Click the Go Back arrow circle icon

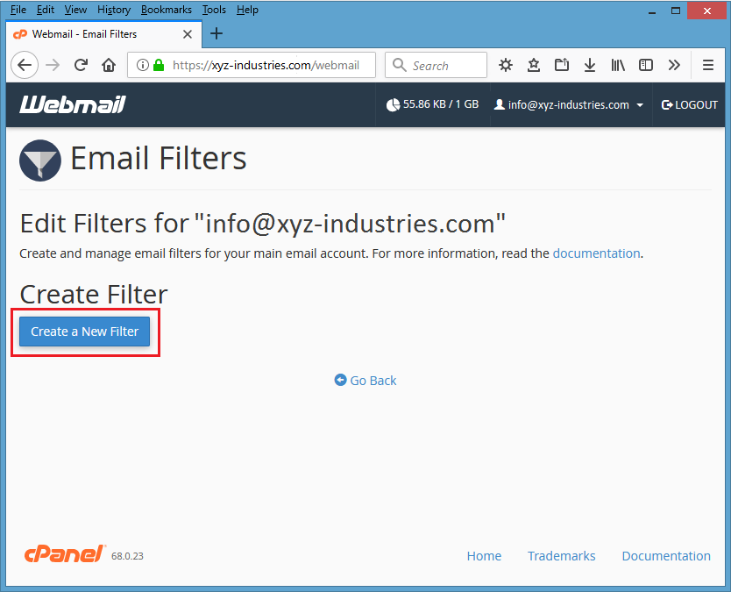(340, 381)
